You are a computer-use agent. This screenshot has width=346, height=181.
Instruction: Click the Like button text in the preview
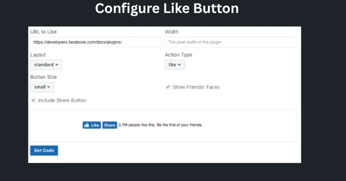(x=95, y=125)
